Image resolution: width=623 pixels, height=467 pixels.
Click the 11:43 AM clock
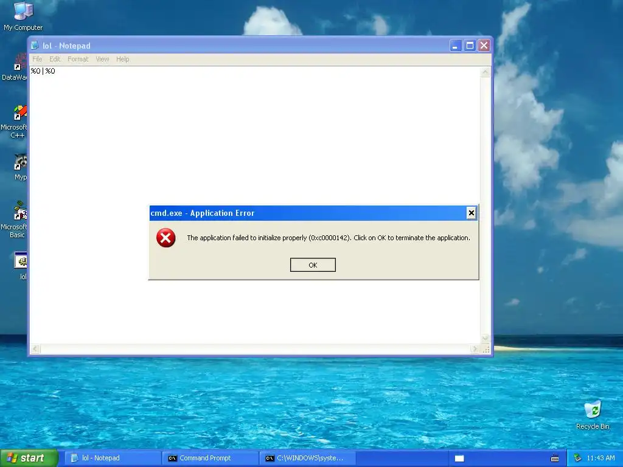[x=600, y=458]
